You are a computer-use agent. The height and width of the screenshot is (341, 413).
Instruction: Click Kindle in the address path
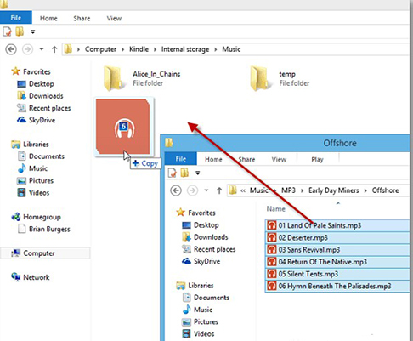[139, 49]
